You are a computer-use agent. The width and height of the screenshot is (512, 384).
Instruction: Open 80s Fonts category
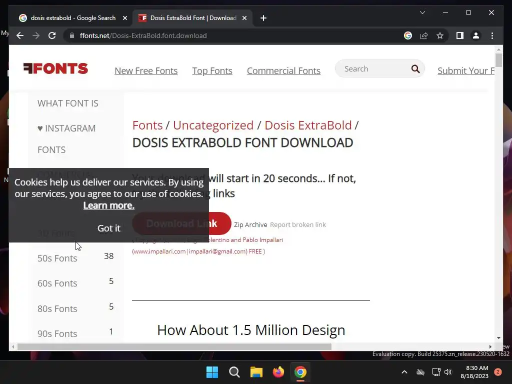click(57, 308)
